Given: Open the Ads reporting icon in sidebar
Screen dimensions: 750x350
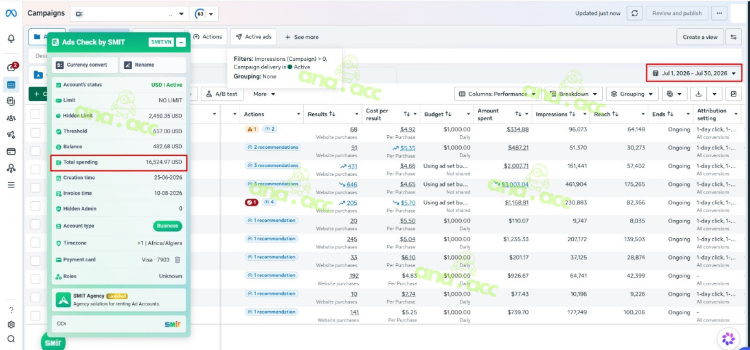Looking at the screenshot, I should [11, 101].
